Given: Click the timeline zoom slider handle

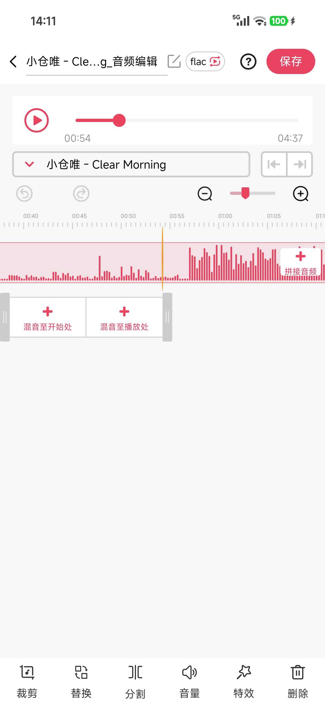Looking at the screenshot, I should click(x=245, y=193).
